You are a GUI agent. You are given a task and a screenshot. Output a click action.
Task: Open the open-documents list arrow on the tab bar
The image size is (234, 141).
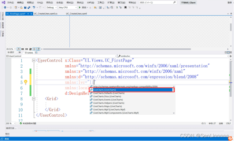click(228, 14)
